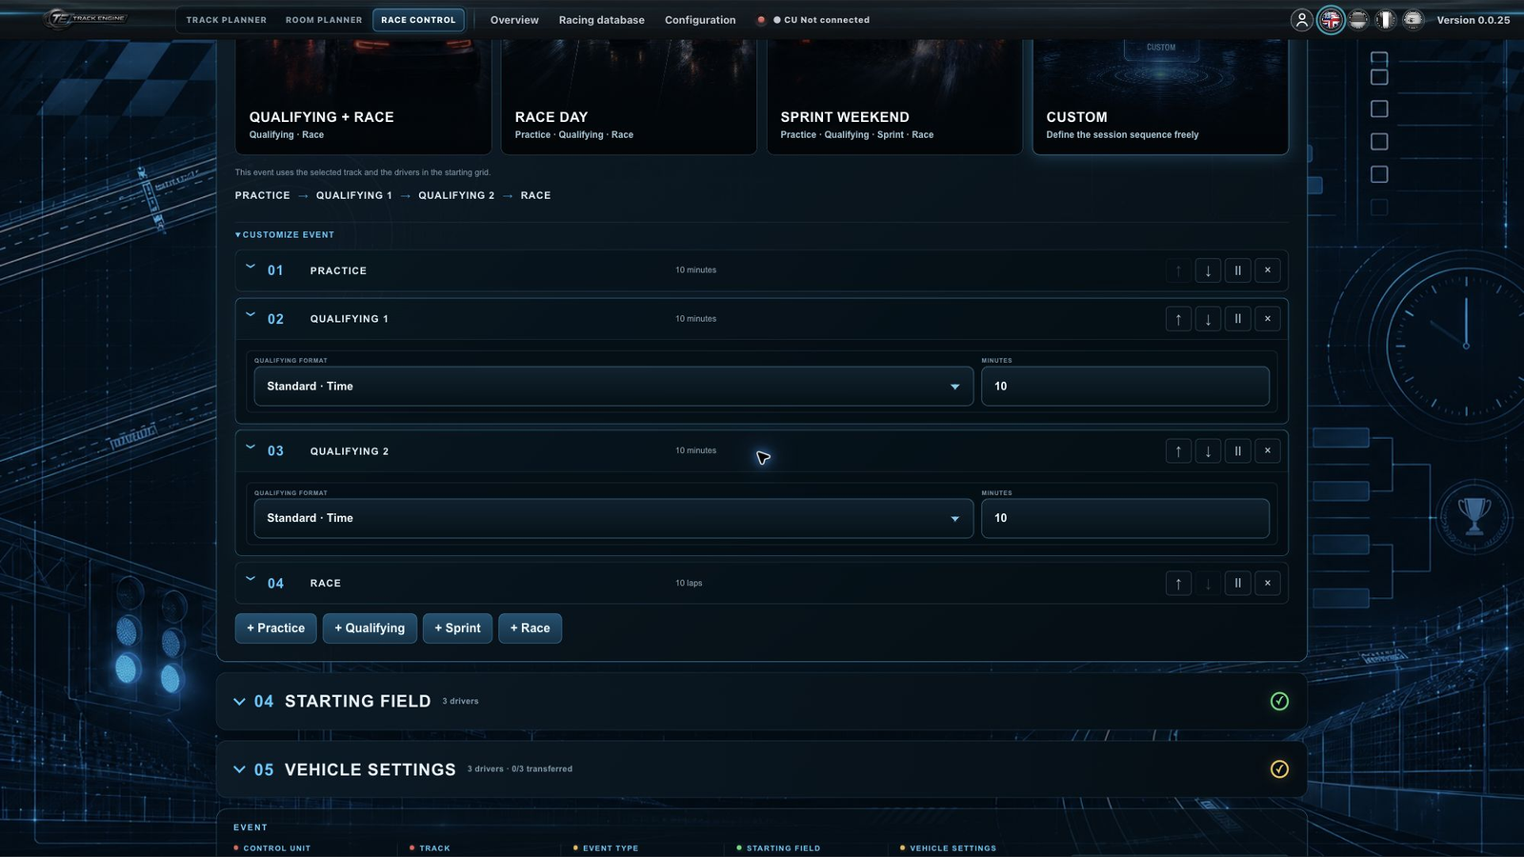Move Practice session down with the arrow
This screenshot has height=857, width=1524.
coord(1208,270)
